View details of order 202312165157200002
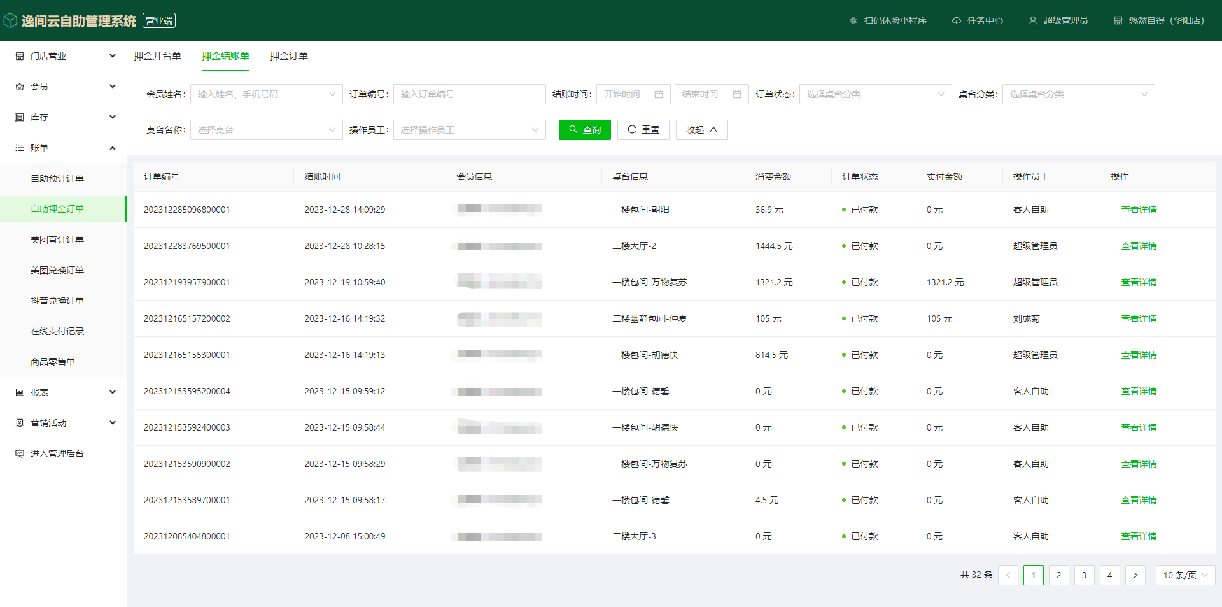The width and height of the screenshot is (1222, 607). point(1139,318)
